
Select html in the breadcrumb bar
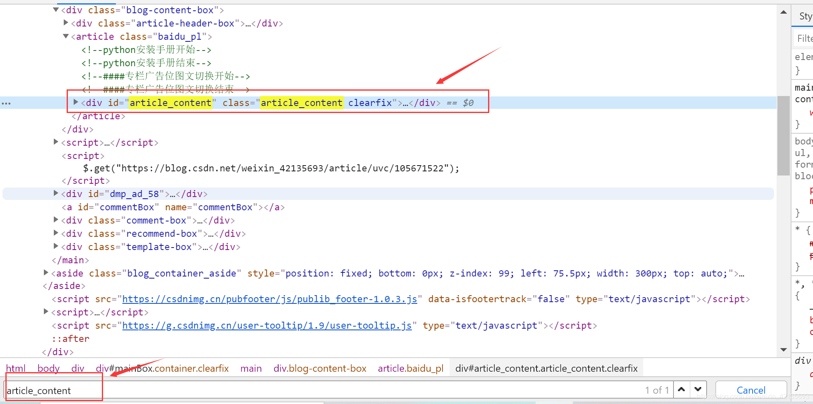[x=16, y=368]
